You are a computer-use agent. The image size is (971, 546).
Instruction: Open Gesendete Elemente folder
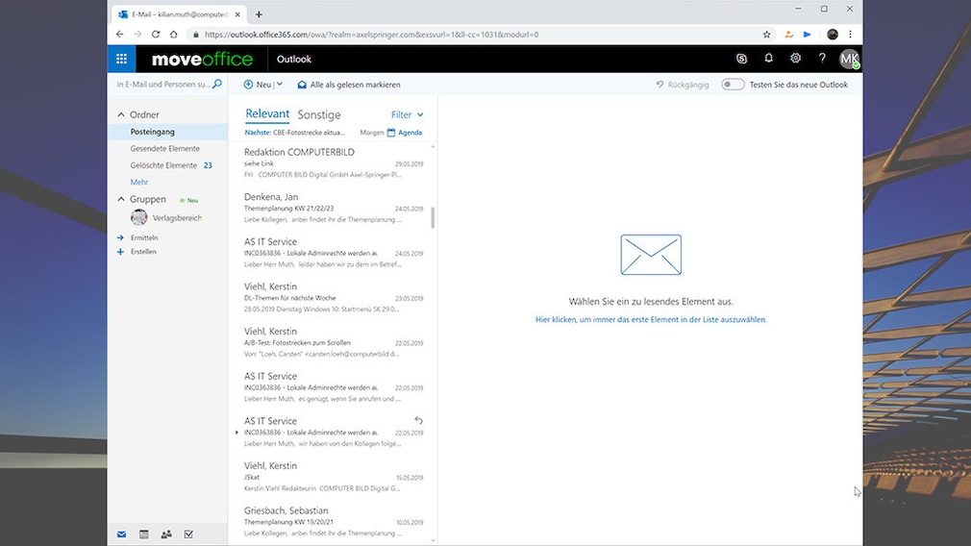[x=165, y=148]
